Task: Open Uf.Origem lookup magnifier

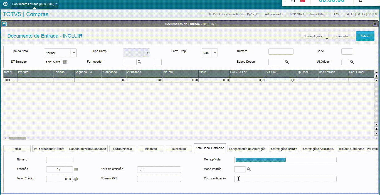Action: pos(352,62)
